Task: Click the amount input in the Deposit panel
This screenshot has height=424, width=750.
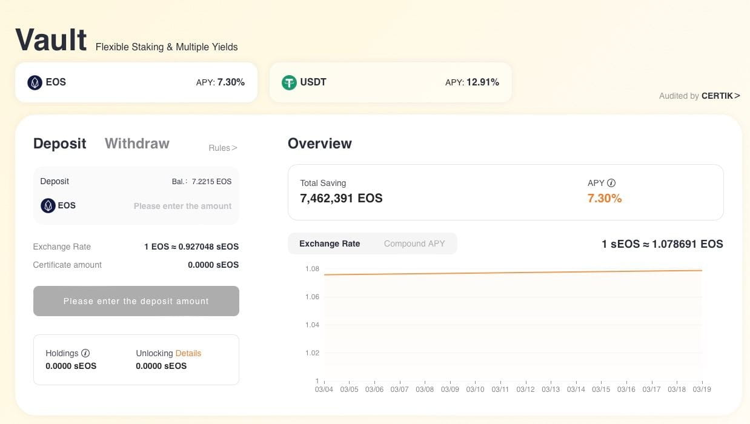Action: click(x=182, y=206)
